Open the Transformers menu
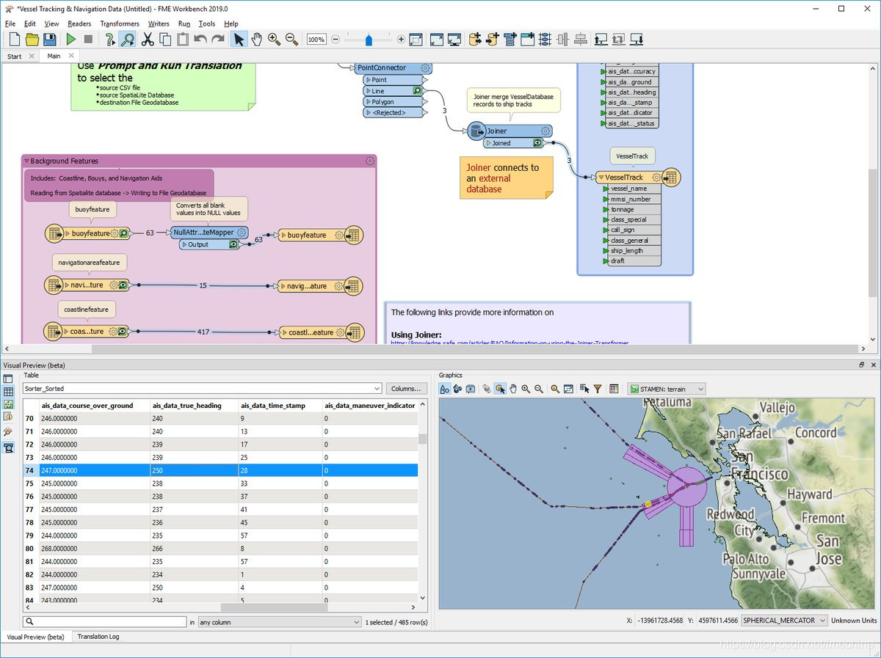The width and height of the screenshot is (881, 658). (120, 23)
